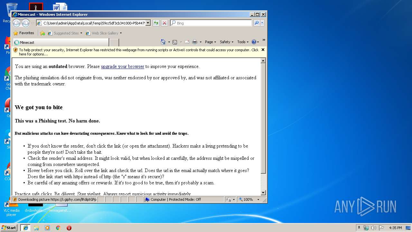Image resolution: width=412 pixels, height=232 pixels.
Task: Select the Mimecast tab
Action: point(61,42)
